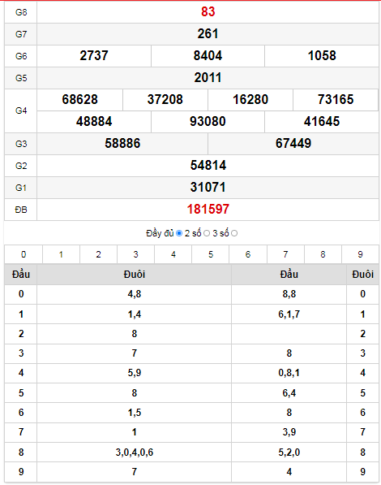Click the G4 prize number 73165

[336, 100]
